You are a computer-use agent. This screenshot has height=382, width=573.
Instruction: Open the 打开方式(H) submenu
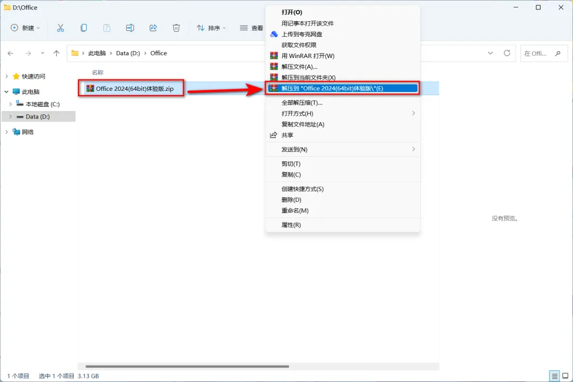[343, 113]
